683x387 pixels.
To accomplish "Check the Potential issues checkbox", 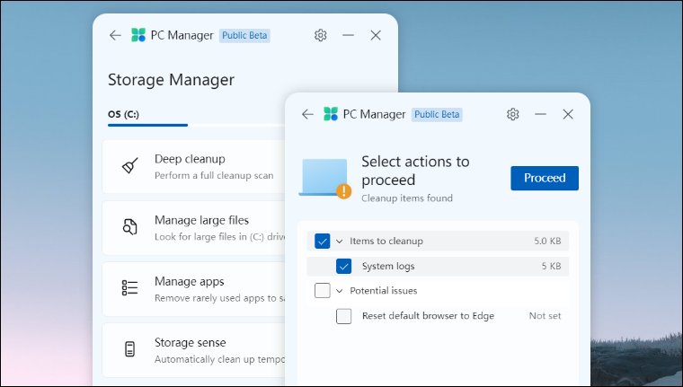I will 323,291.
